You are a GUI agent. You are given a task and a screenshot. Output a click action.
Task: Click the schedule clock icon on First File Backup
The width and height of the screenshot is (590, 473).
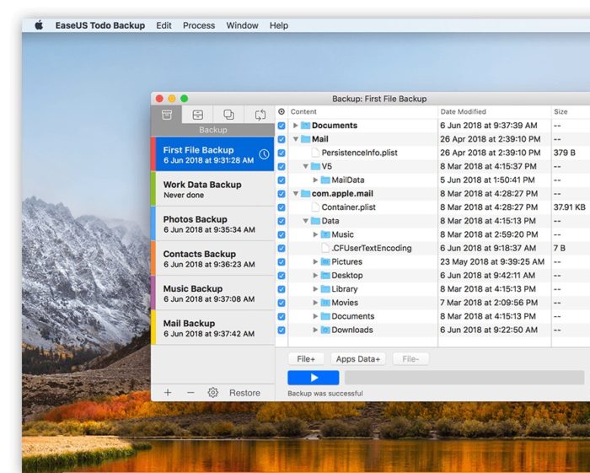[x=264, y=154]
